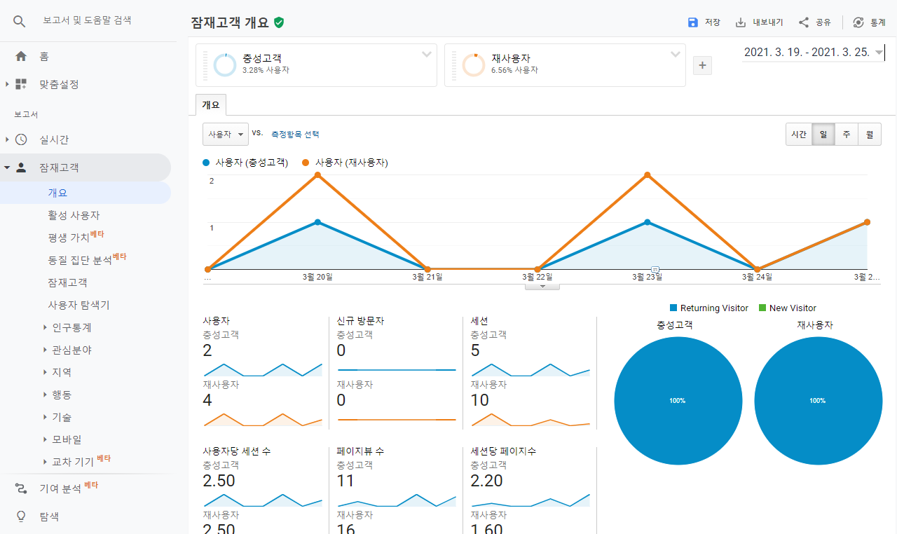Click 공유 button label
Screen dimensions: 897x534
pos(823,22)
